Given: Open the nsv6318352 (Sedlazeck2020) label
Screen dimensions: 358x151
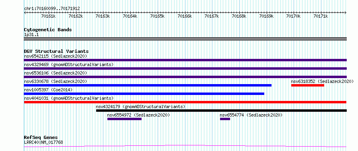Looking at the screenshot, I should coord(322,81).
